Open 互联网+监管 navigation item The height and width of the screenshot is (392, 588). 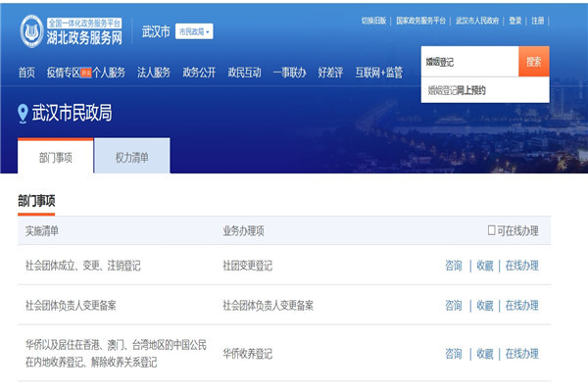(378, 73)
